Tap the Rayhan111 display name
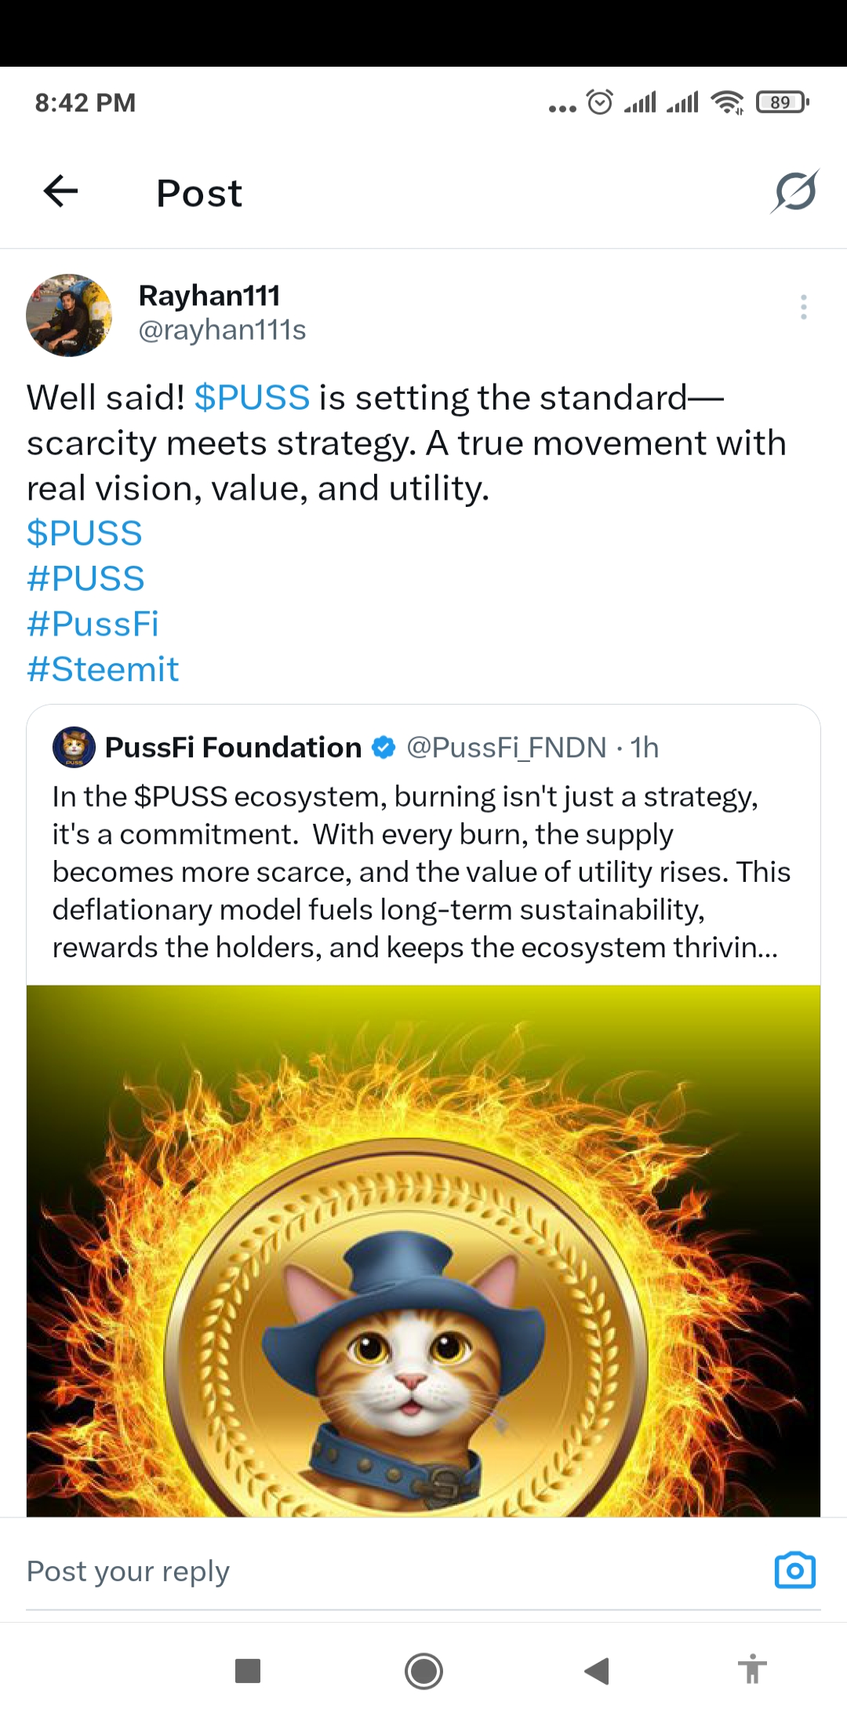847x1720 pixels. pyautogui.click(x=209, y=296)
